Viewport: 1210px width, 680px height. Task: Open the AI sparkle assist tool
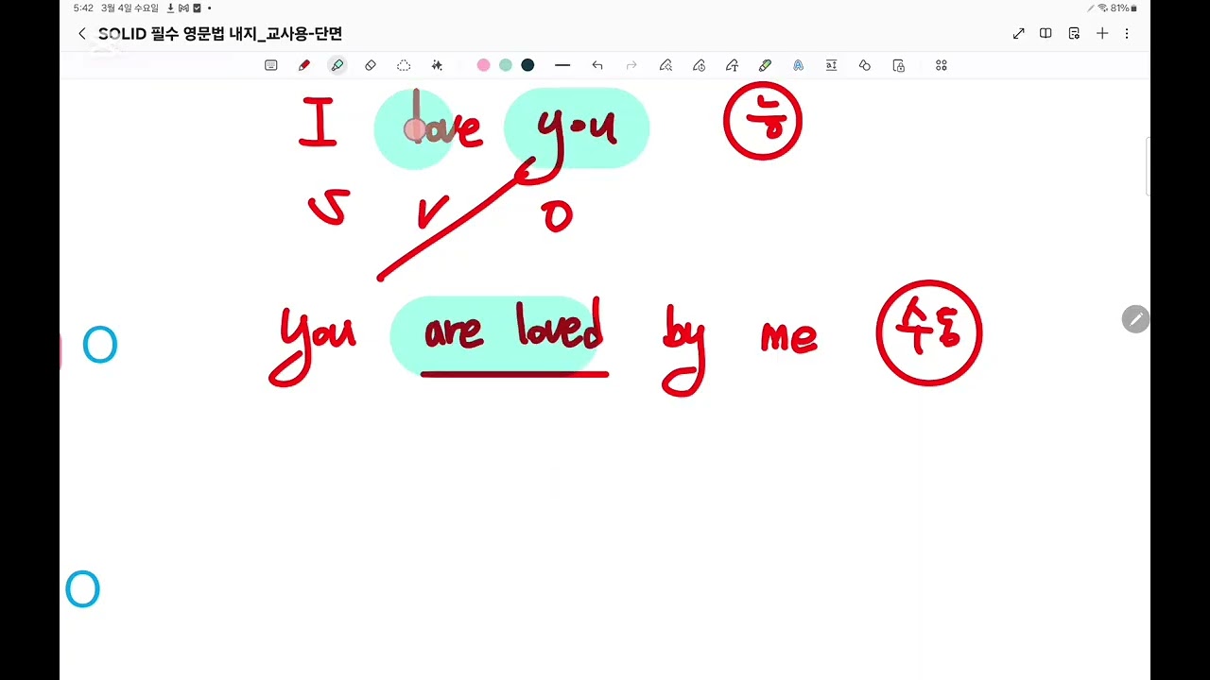(x=437, y=65)
